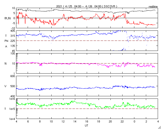Click the 'realtime' label at top right
This screenshot has height=129, width=161.
coord(153,7)
